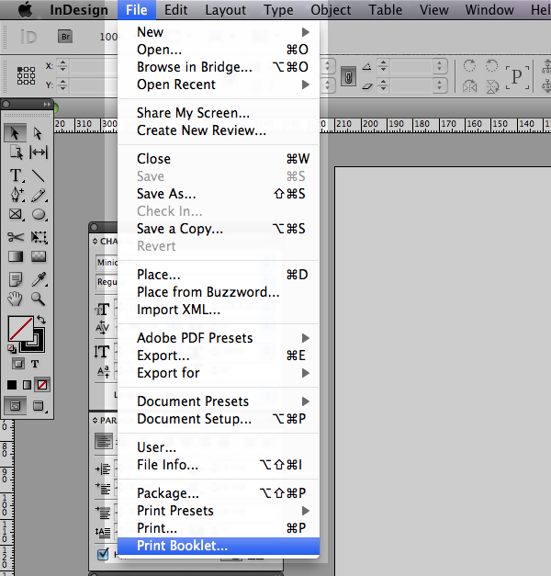Click the Bridge (Br) button

click(x=65, y=37)
